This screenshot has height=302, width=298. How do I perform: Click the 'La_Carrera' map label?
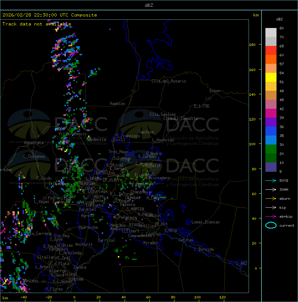point(40,233)
